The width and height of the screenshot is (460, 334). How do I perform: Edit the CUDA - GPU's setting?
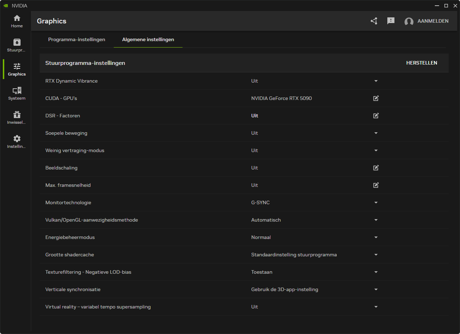376,98
